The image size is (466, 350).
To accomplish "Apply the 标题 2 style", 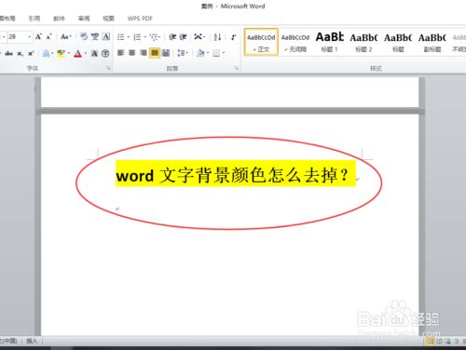I will click(363, 42).
